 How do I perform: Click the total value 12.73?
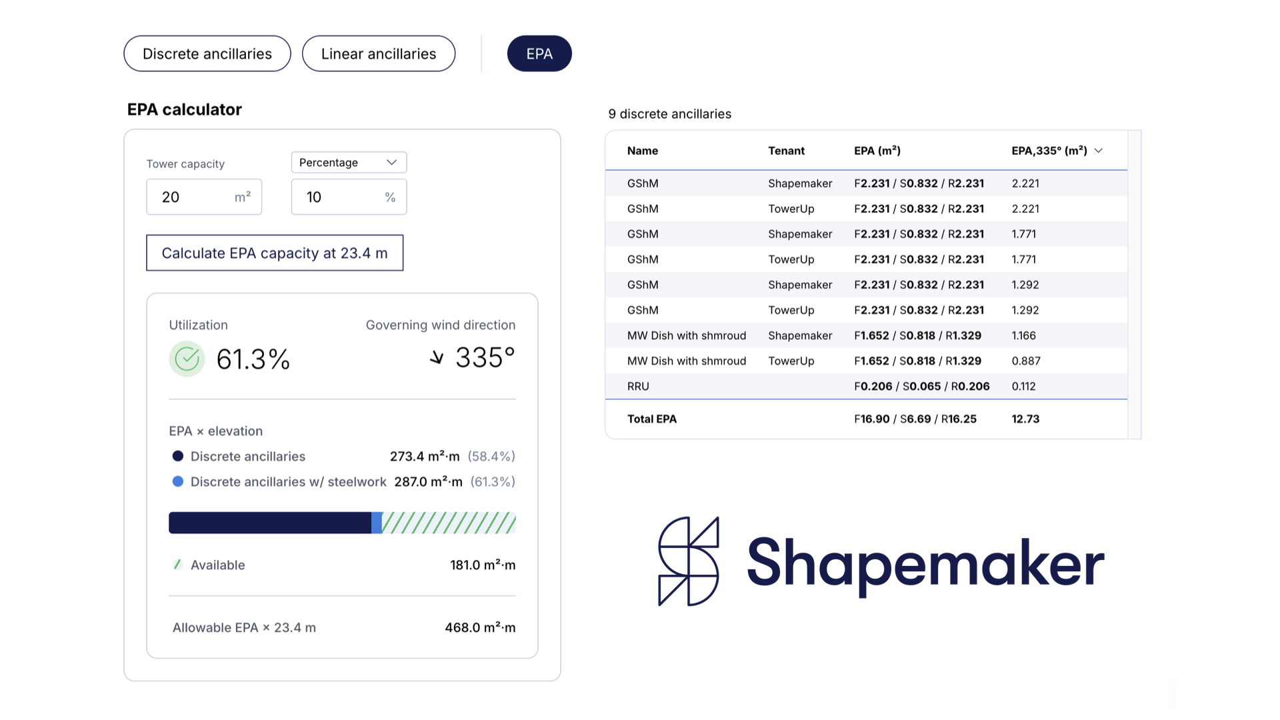click(1025, 419)
